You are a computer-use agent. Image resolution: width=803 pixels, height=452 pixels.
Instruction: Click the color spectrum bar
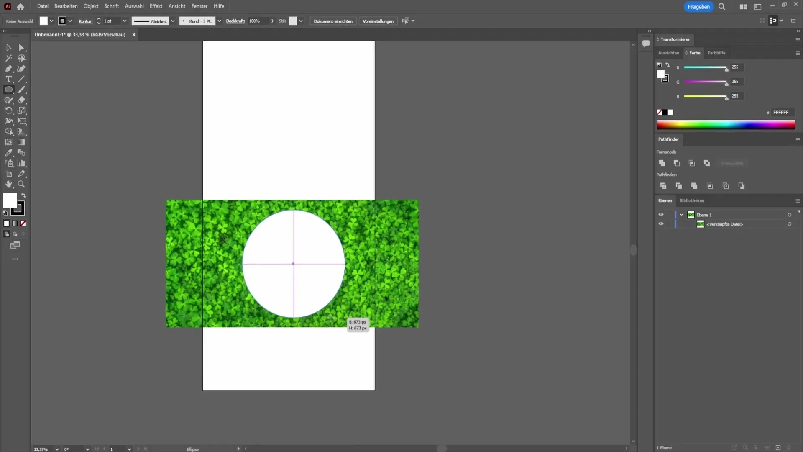[726, 125]
